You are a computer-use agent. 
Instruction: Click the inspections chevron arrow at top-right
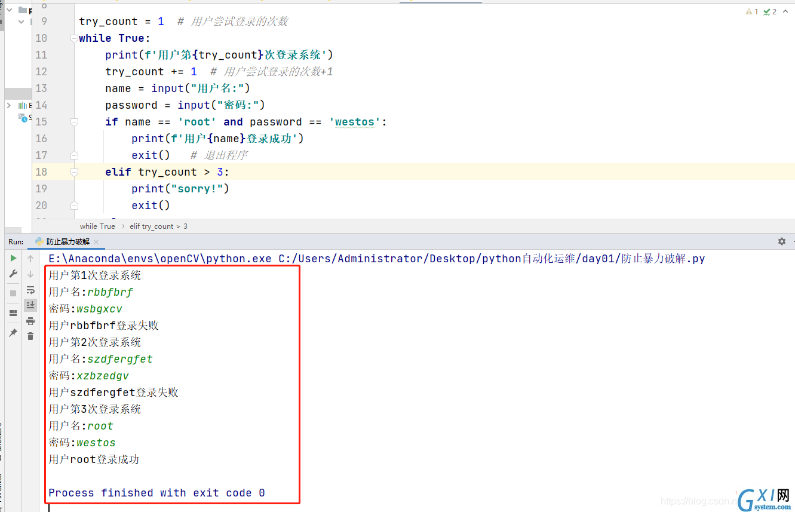point(785,11)
